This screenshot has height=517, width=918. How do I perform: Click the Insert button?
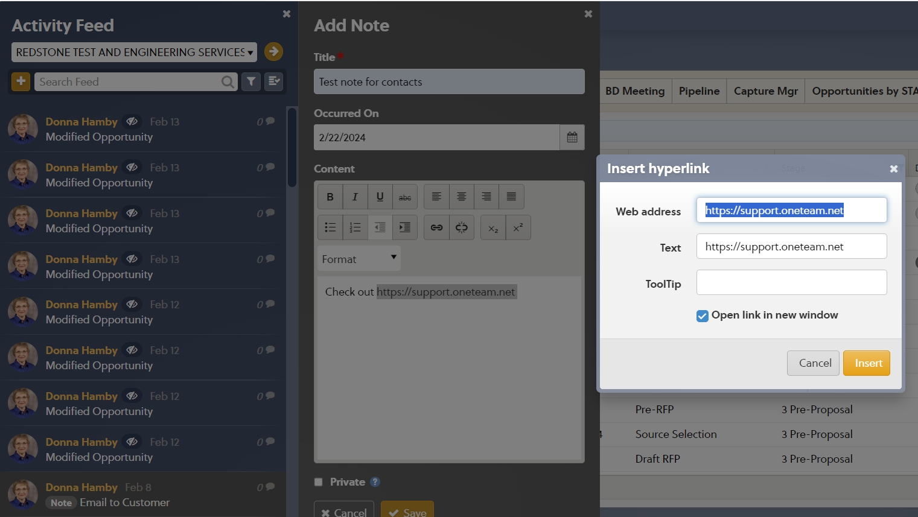[x=866, y=363]
